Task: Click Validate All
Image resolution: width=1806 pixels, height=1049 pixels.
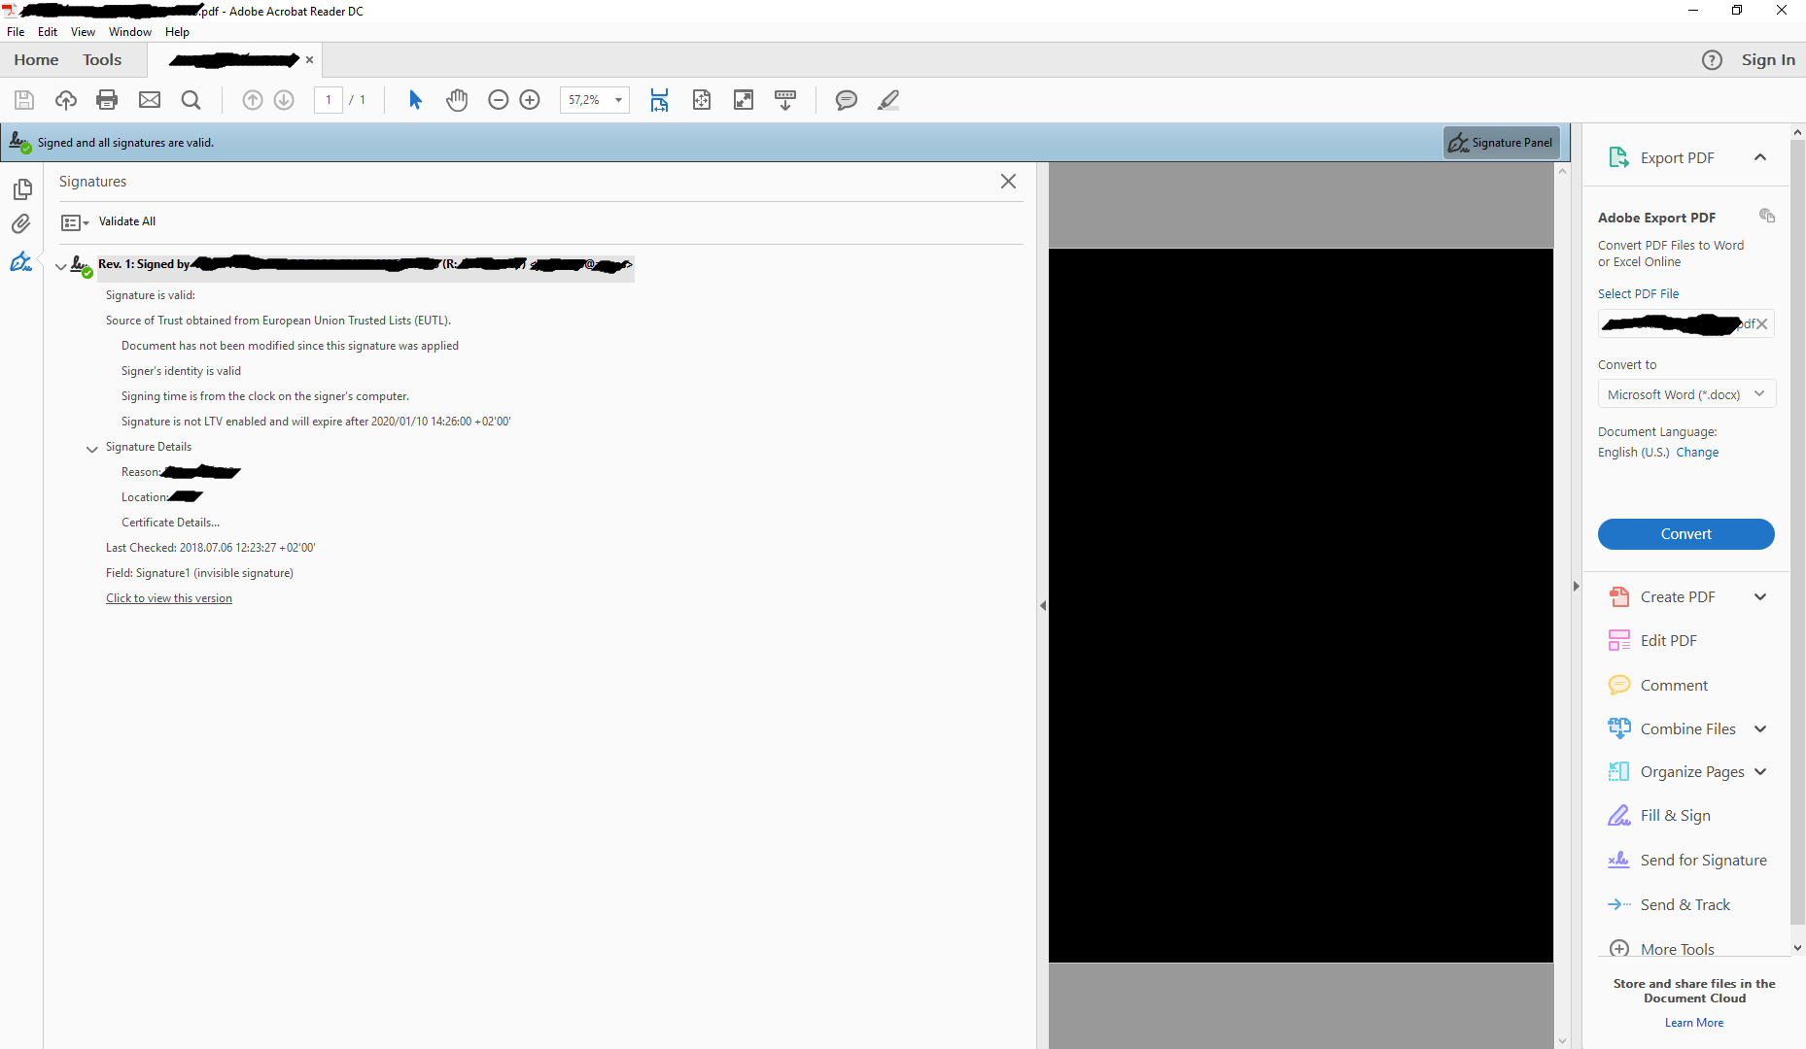Action: tap(127, 221)
